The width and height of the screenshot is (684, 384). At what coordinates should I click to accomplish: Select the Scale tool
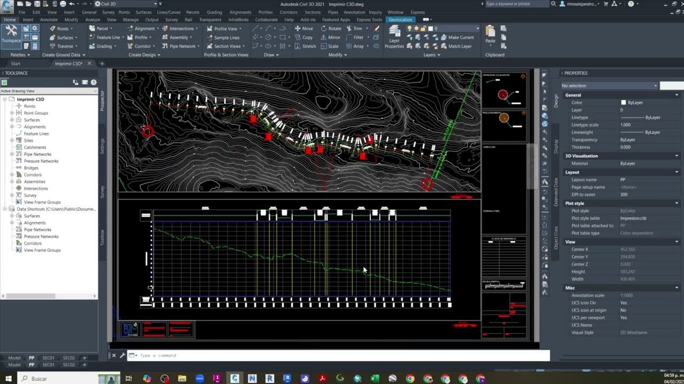[330, 46]
